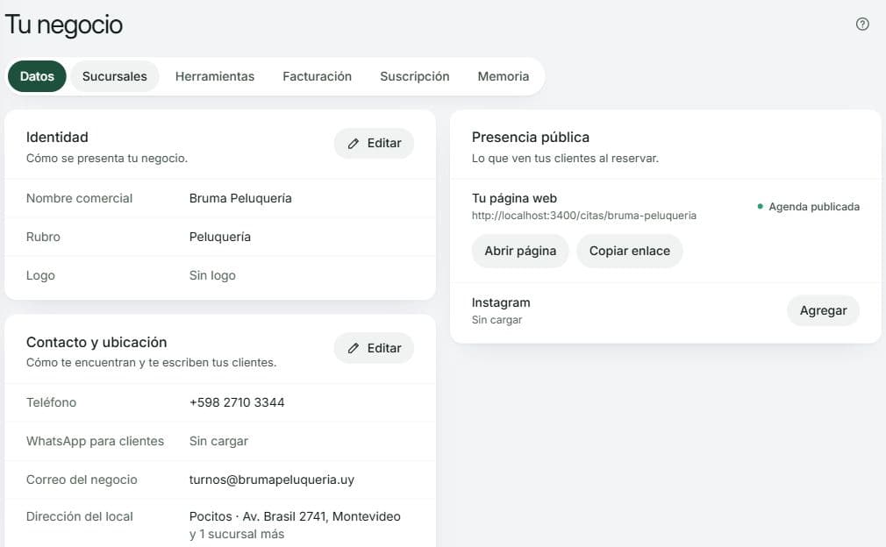Image resolution: width=886 pixels, height=547 pixels.
Task: Click the Abrir página button
Action: click(x=520, y=252)
